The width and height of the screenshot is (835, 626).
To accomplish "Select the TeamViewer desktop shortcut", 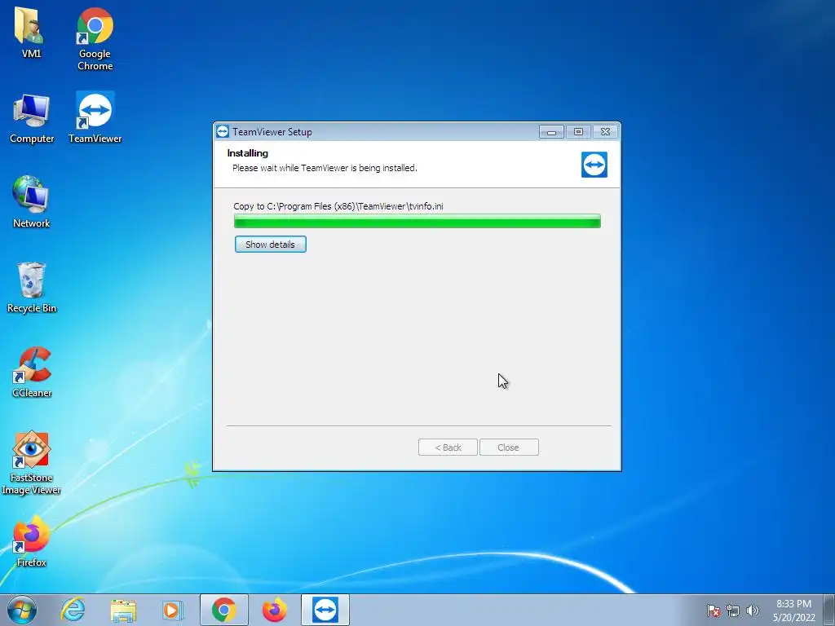I will coord(95,118).
